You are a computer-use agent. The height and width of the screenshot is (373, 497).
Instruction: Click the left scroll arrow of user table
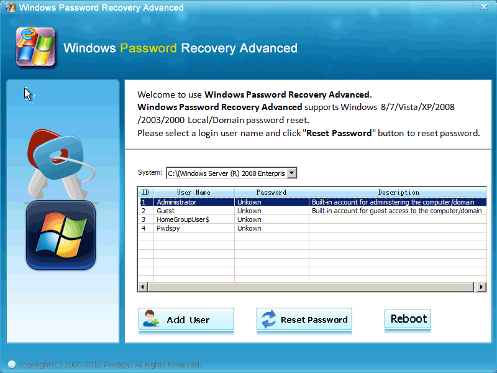142,287
